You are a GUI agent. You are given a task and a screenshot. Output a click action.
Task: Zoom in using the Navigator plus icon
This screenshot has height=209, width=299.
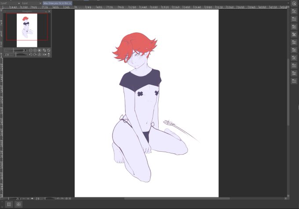coord(35,50)
